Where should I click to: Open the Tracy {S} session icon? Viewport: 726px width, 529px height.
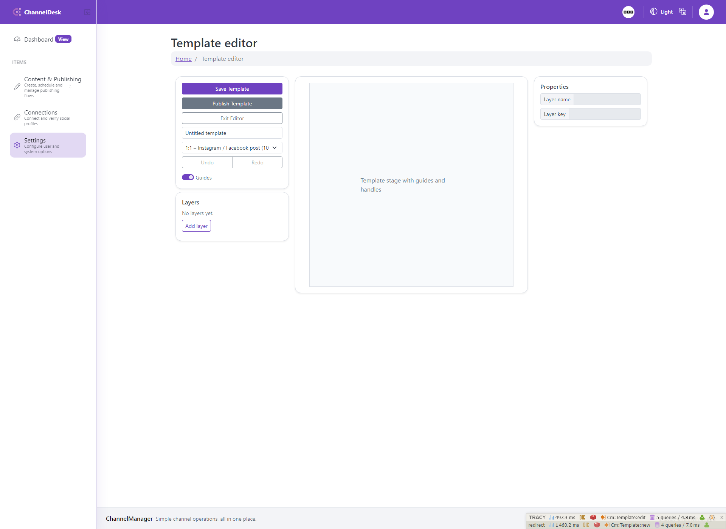click(x=712, y=517)
